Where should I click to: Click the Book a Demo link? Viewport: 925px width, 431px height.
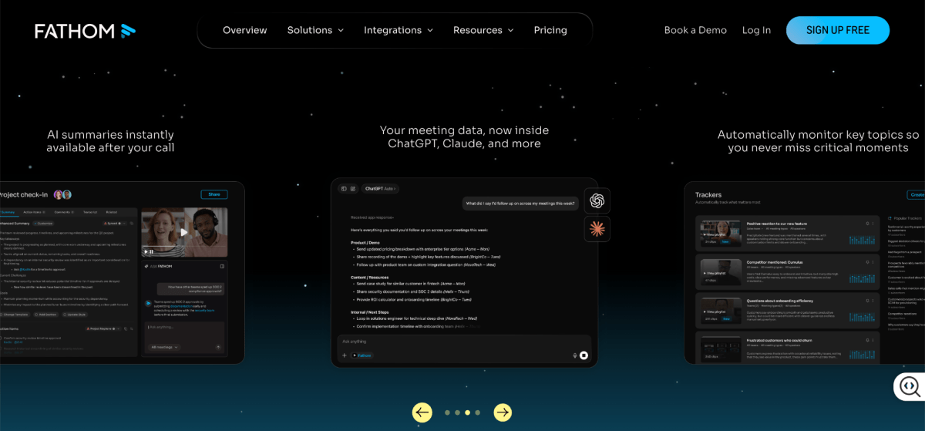pos(695,30)
